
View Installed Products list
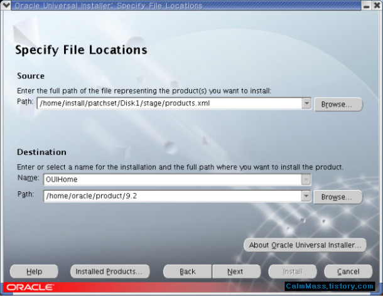pos(110,272)
